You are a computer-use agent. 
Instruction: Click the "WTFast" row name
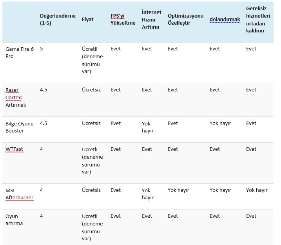tap(14, 149)
